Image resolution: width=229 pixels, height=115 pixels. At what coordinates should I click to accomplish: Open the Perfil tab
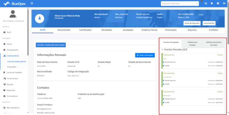43,30
